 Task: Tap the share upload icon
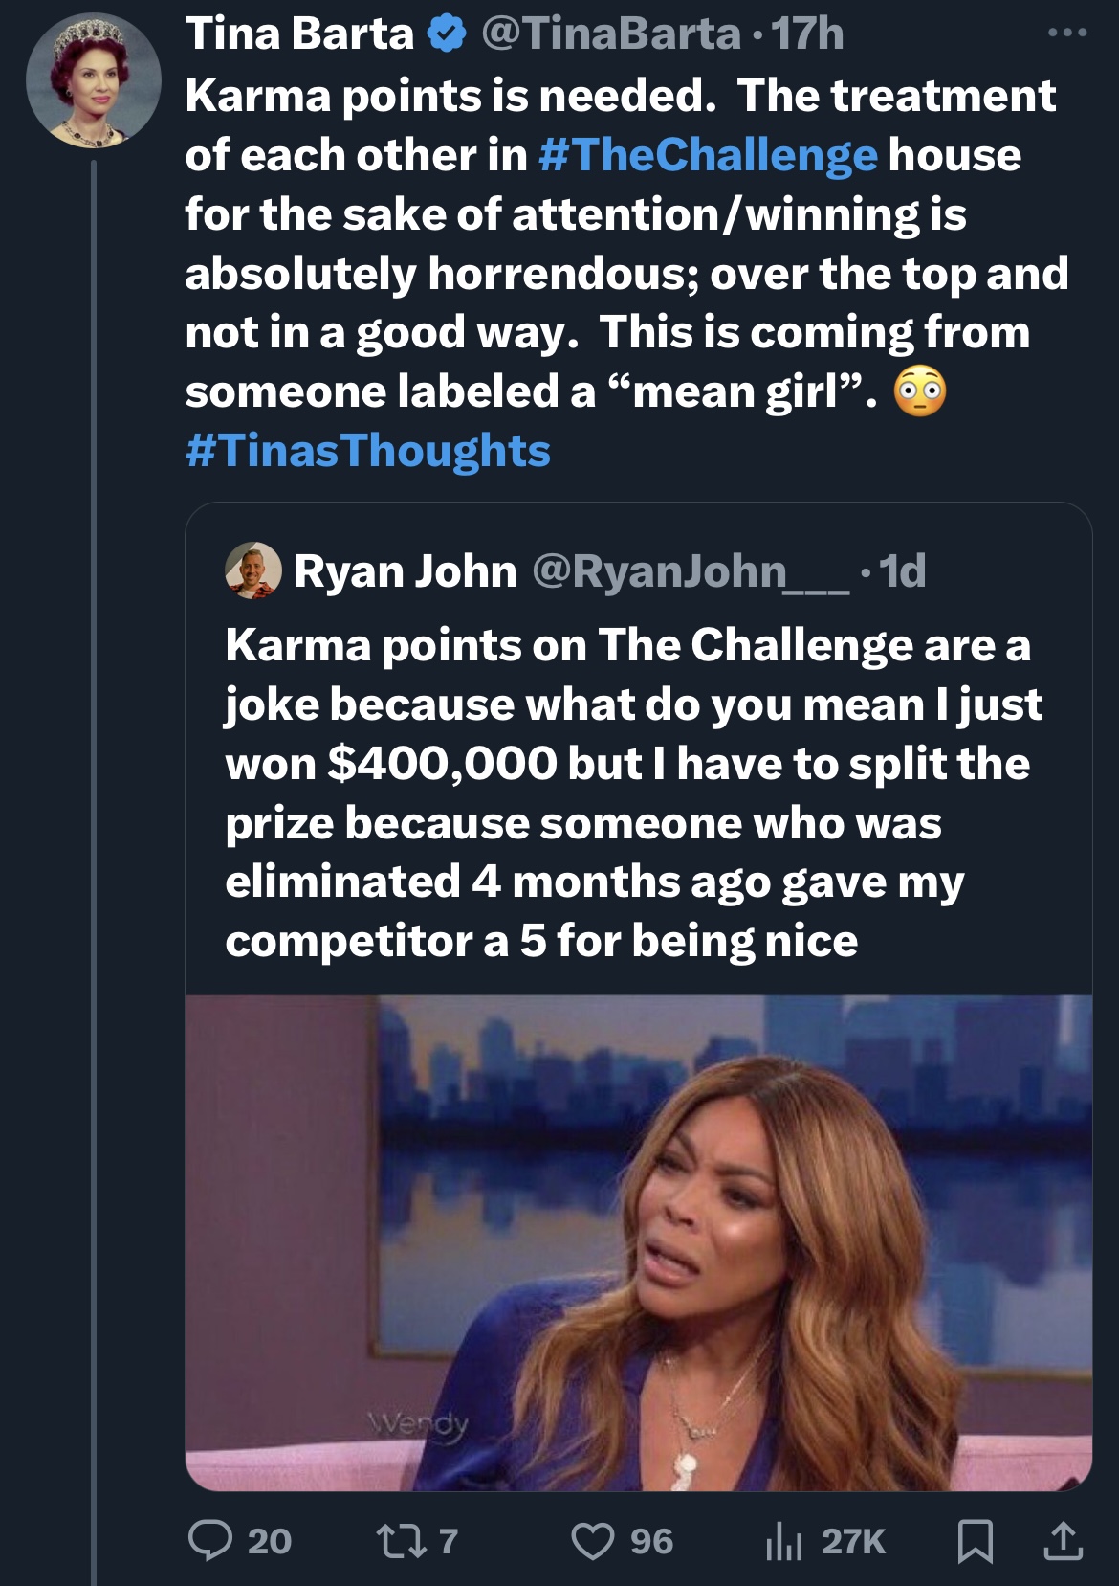point(1063,1540)
